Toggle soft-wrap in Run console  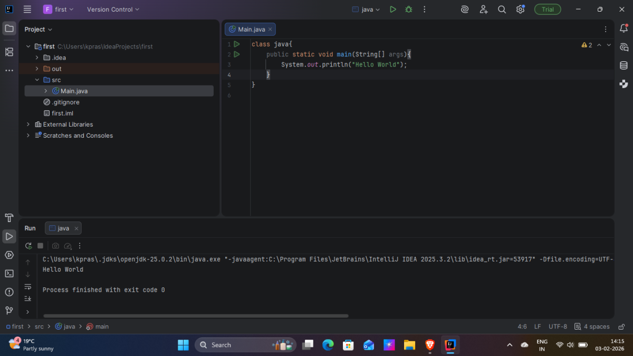point(28,286)
